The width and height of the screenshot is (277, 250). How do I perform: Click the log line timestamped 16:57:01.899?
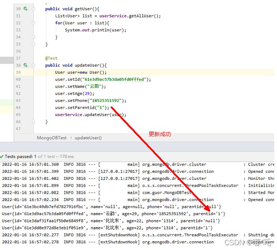click(138, 185)
